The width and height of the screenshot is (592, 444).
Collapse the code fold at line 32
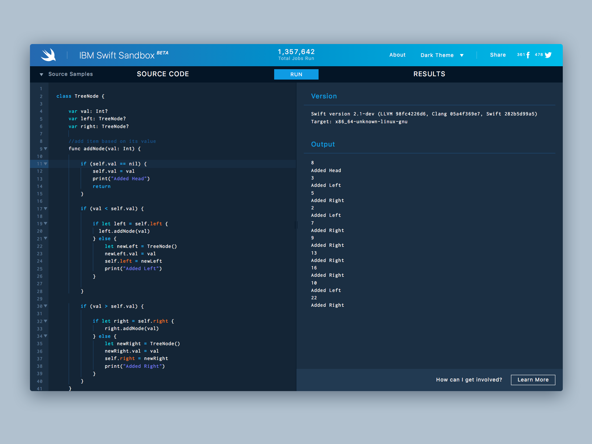pos(46,321)
